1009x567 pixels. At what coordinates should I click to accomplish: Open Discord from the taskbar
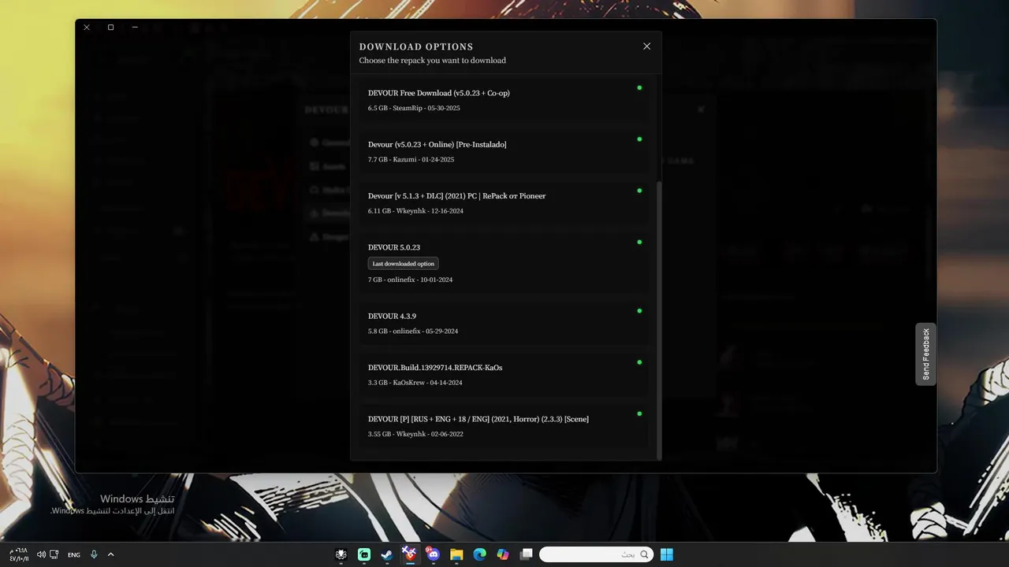433,554
